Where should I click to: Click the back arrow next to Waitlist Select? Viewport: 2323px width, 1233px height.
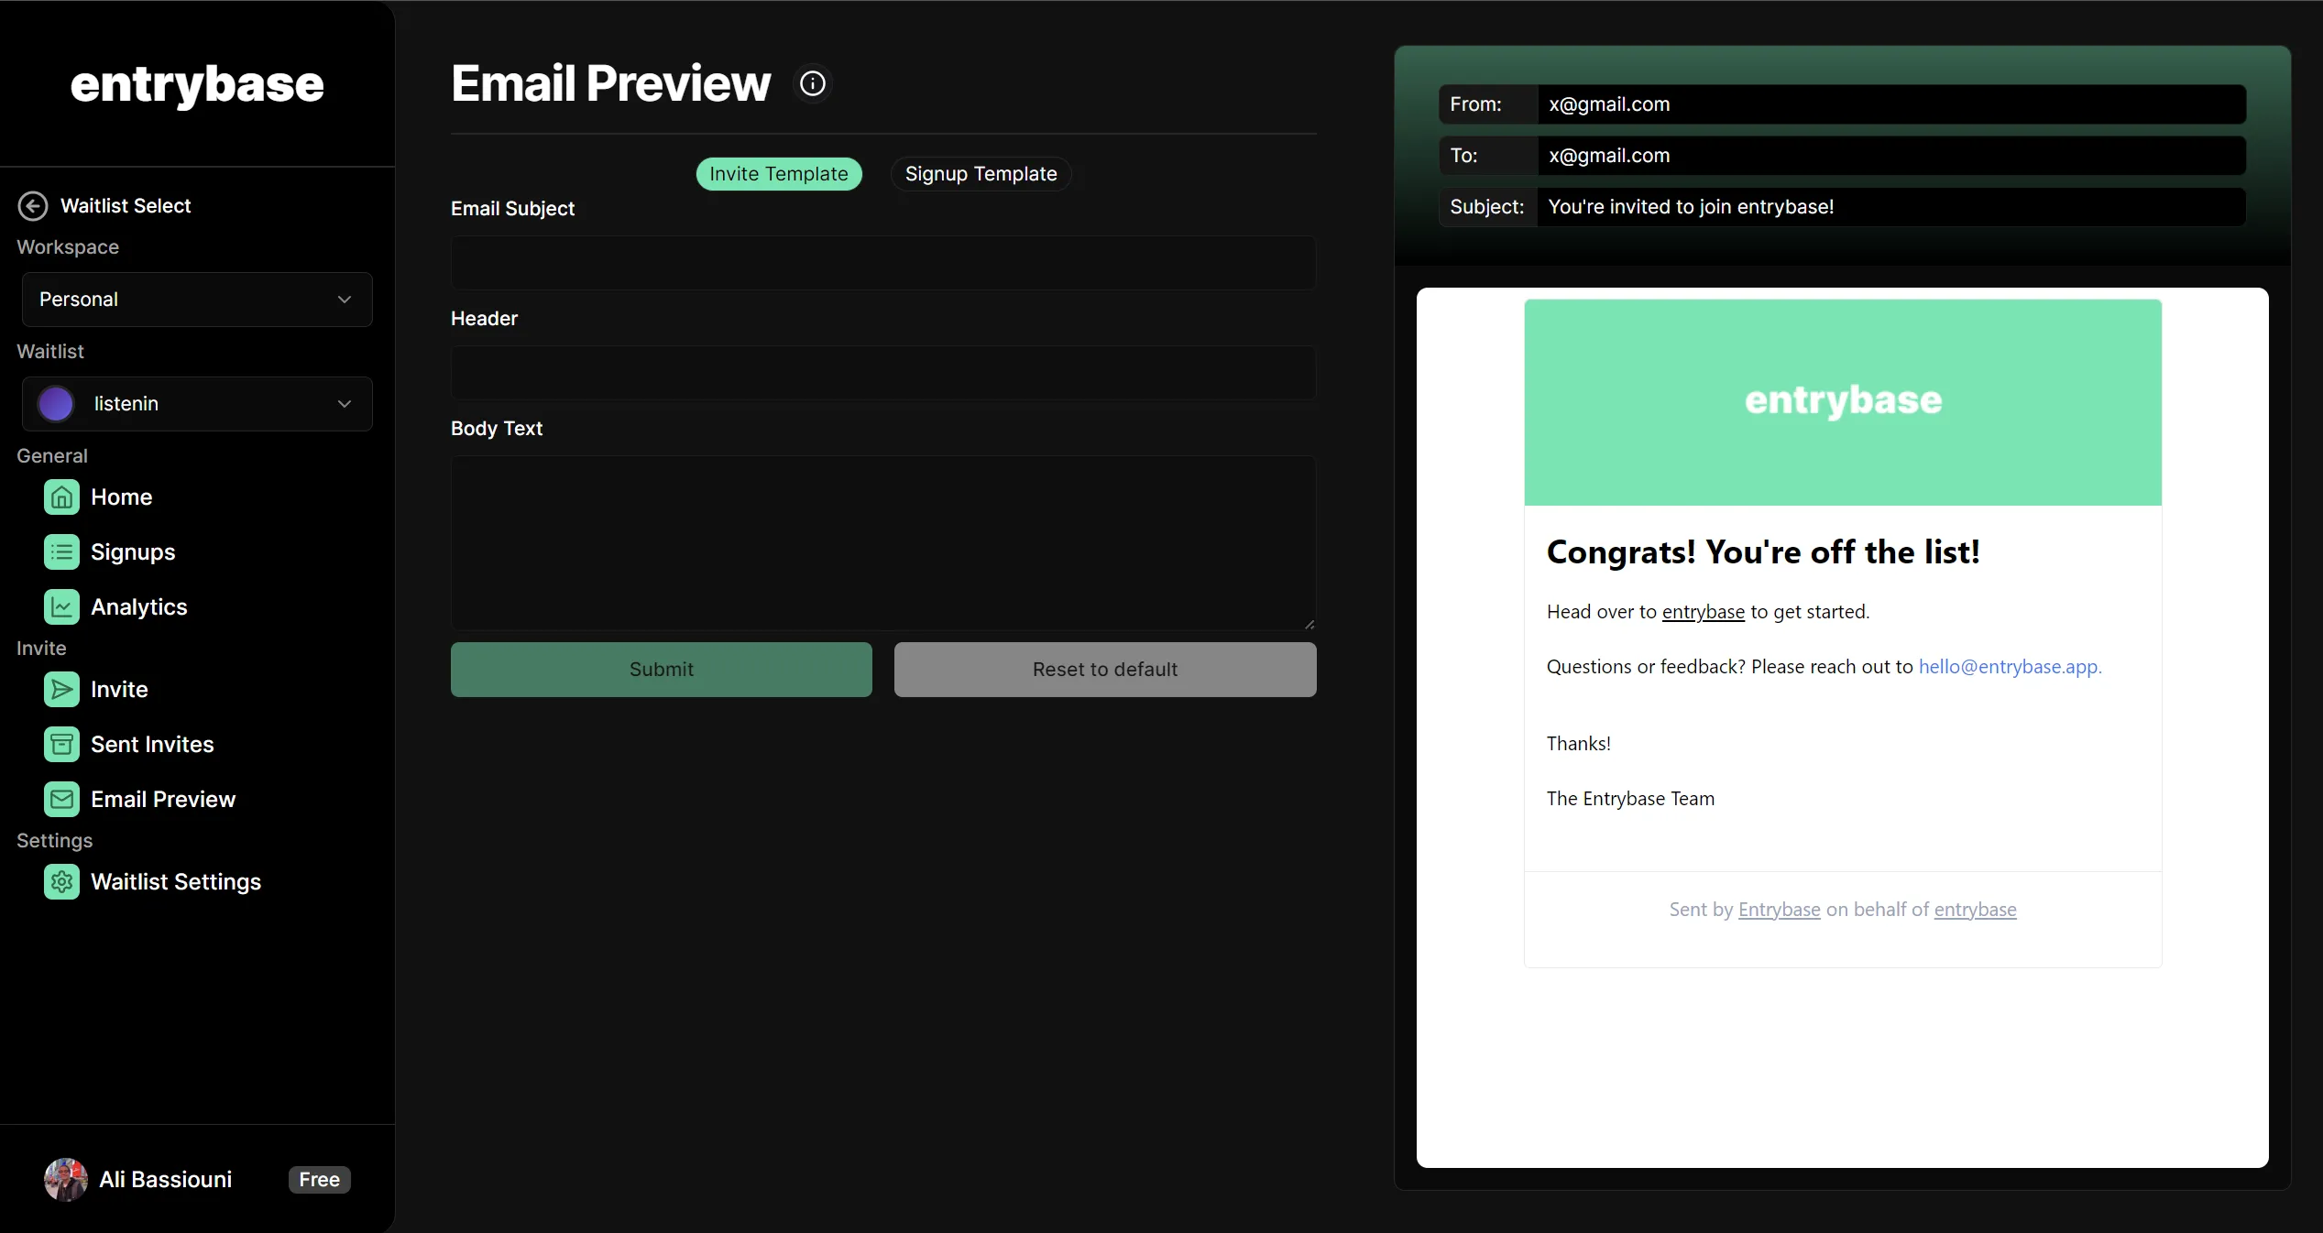33,206
